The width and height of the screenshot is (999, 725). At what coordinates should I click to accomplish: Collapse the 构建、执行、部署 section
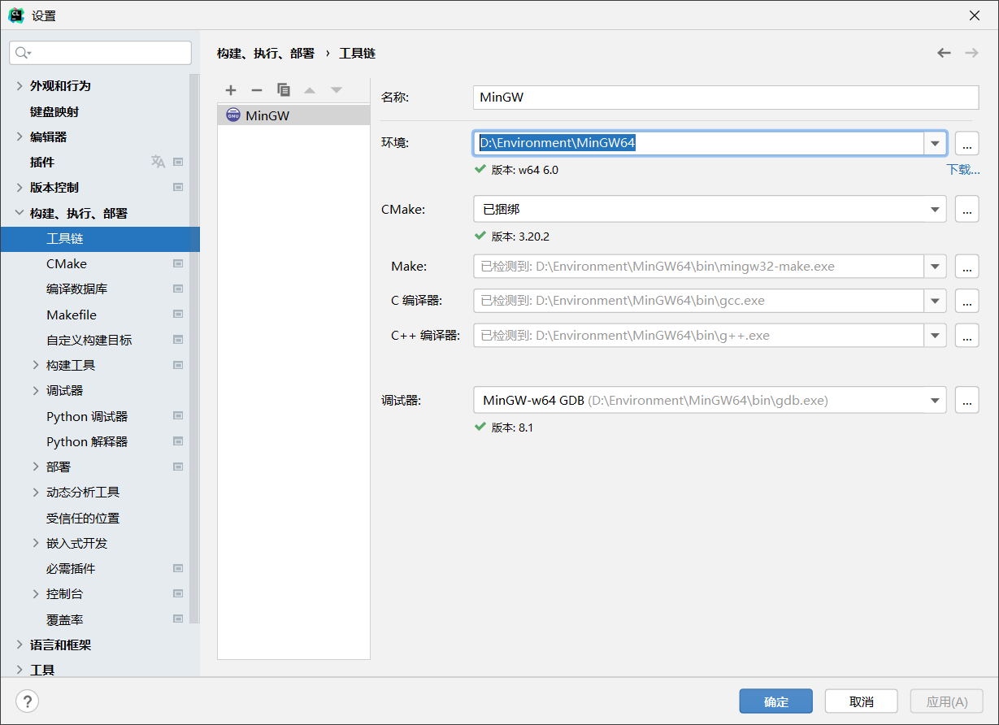click(x=20, y=213)
